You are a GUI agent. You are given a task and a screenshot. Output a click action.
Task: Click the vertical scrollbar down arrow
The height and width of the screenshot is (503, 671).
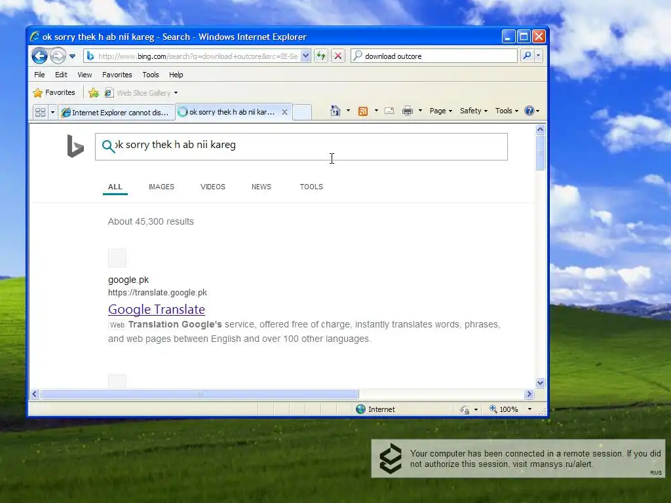pos(540,382)
